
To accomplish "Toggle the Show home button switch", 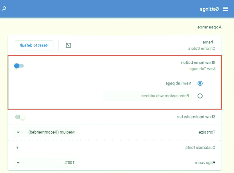I will point(19,66).
